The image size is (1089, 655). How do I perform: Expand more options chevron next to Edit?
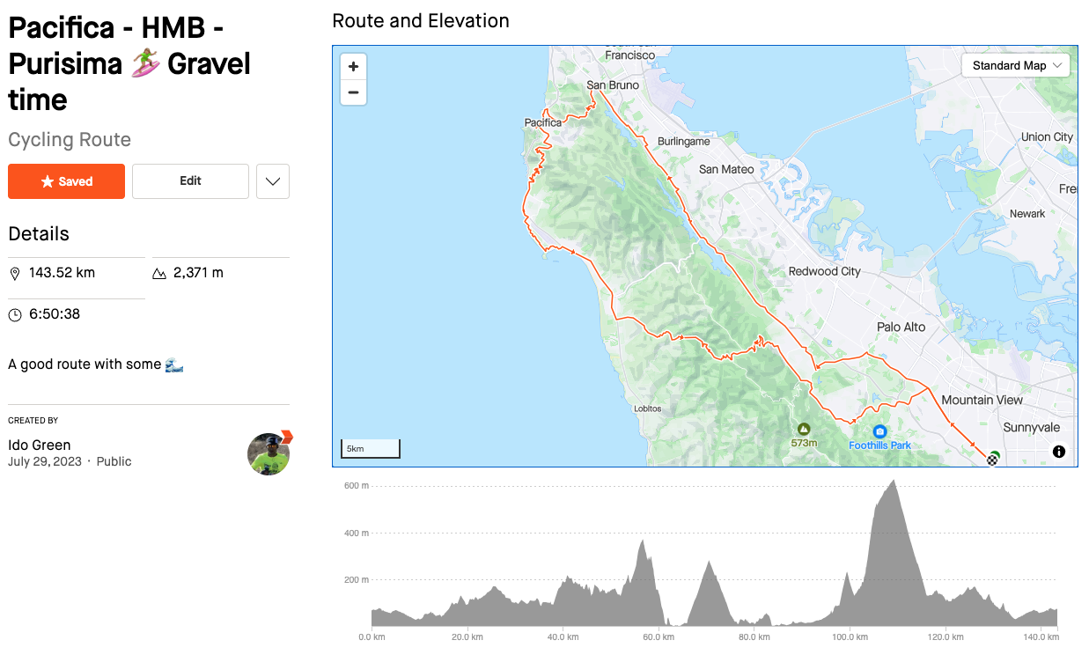click(x=273, y=181)
